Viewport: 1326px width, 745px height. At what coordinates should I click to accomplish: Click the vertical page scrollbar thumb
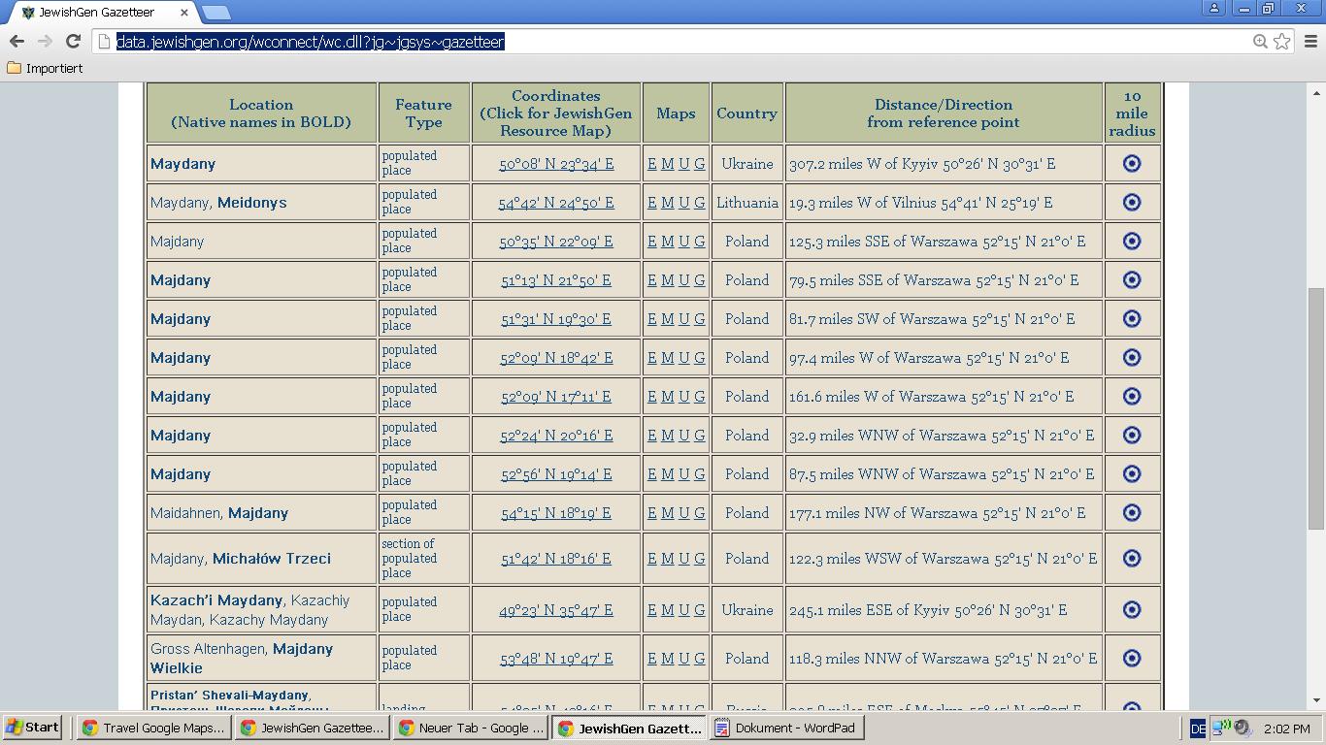point(1316,407)
